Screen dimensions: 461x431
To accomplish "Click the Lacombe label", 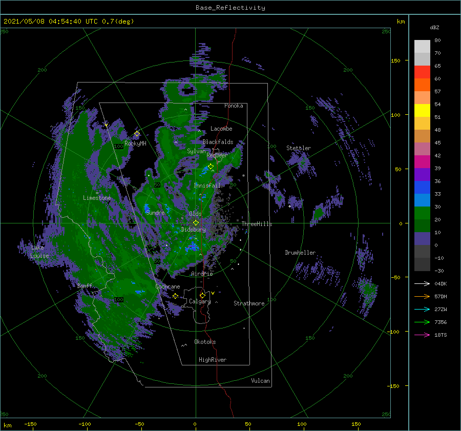I will click(221, 129).
